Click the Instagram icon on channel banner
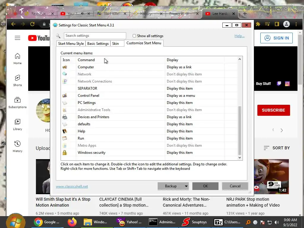The image size is (304, 228). pos(287,83)
